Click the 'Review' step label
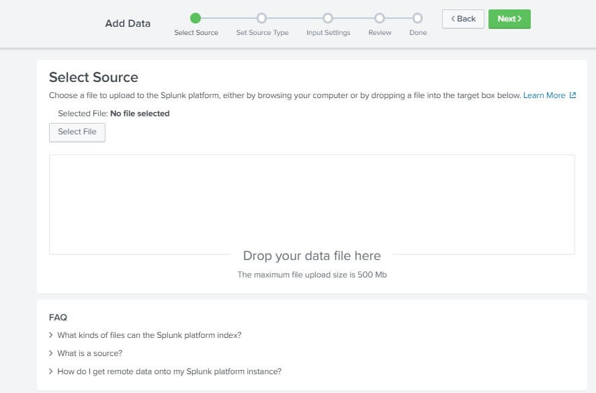This screenshot has height=393, width=596. pos(380,33)
